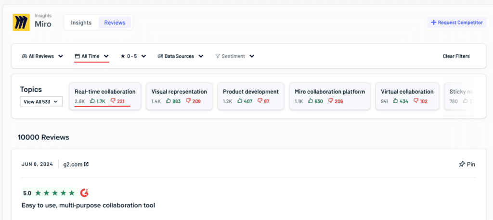Select the Real-time collaboration topic card
Viewport: 493px width, 220px height.
[x=105, y=96]
